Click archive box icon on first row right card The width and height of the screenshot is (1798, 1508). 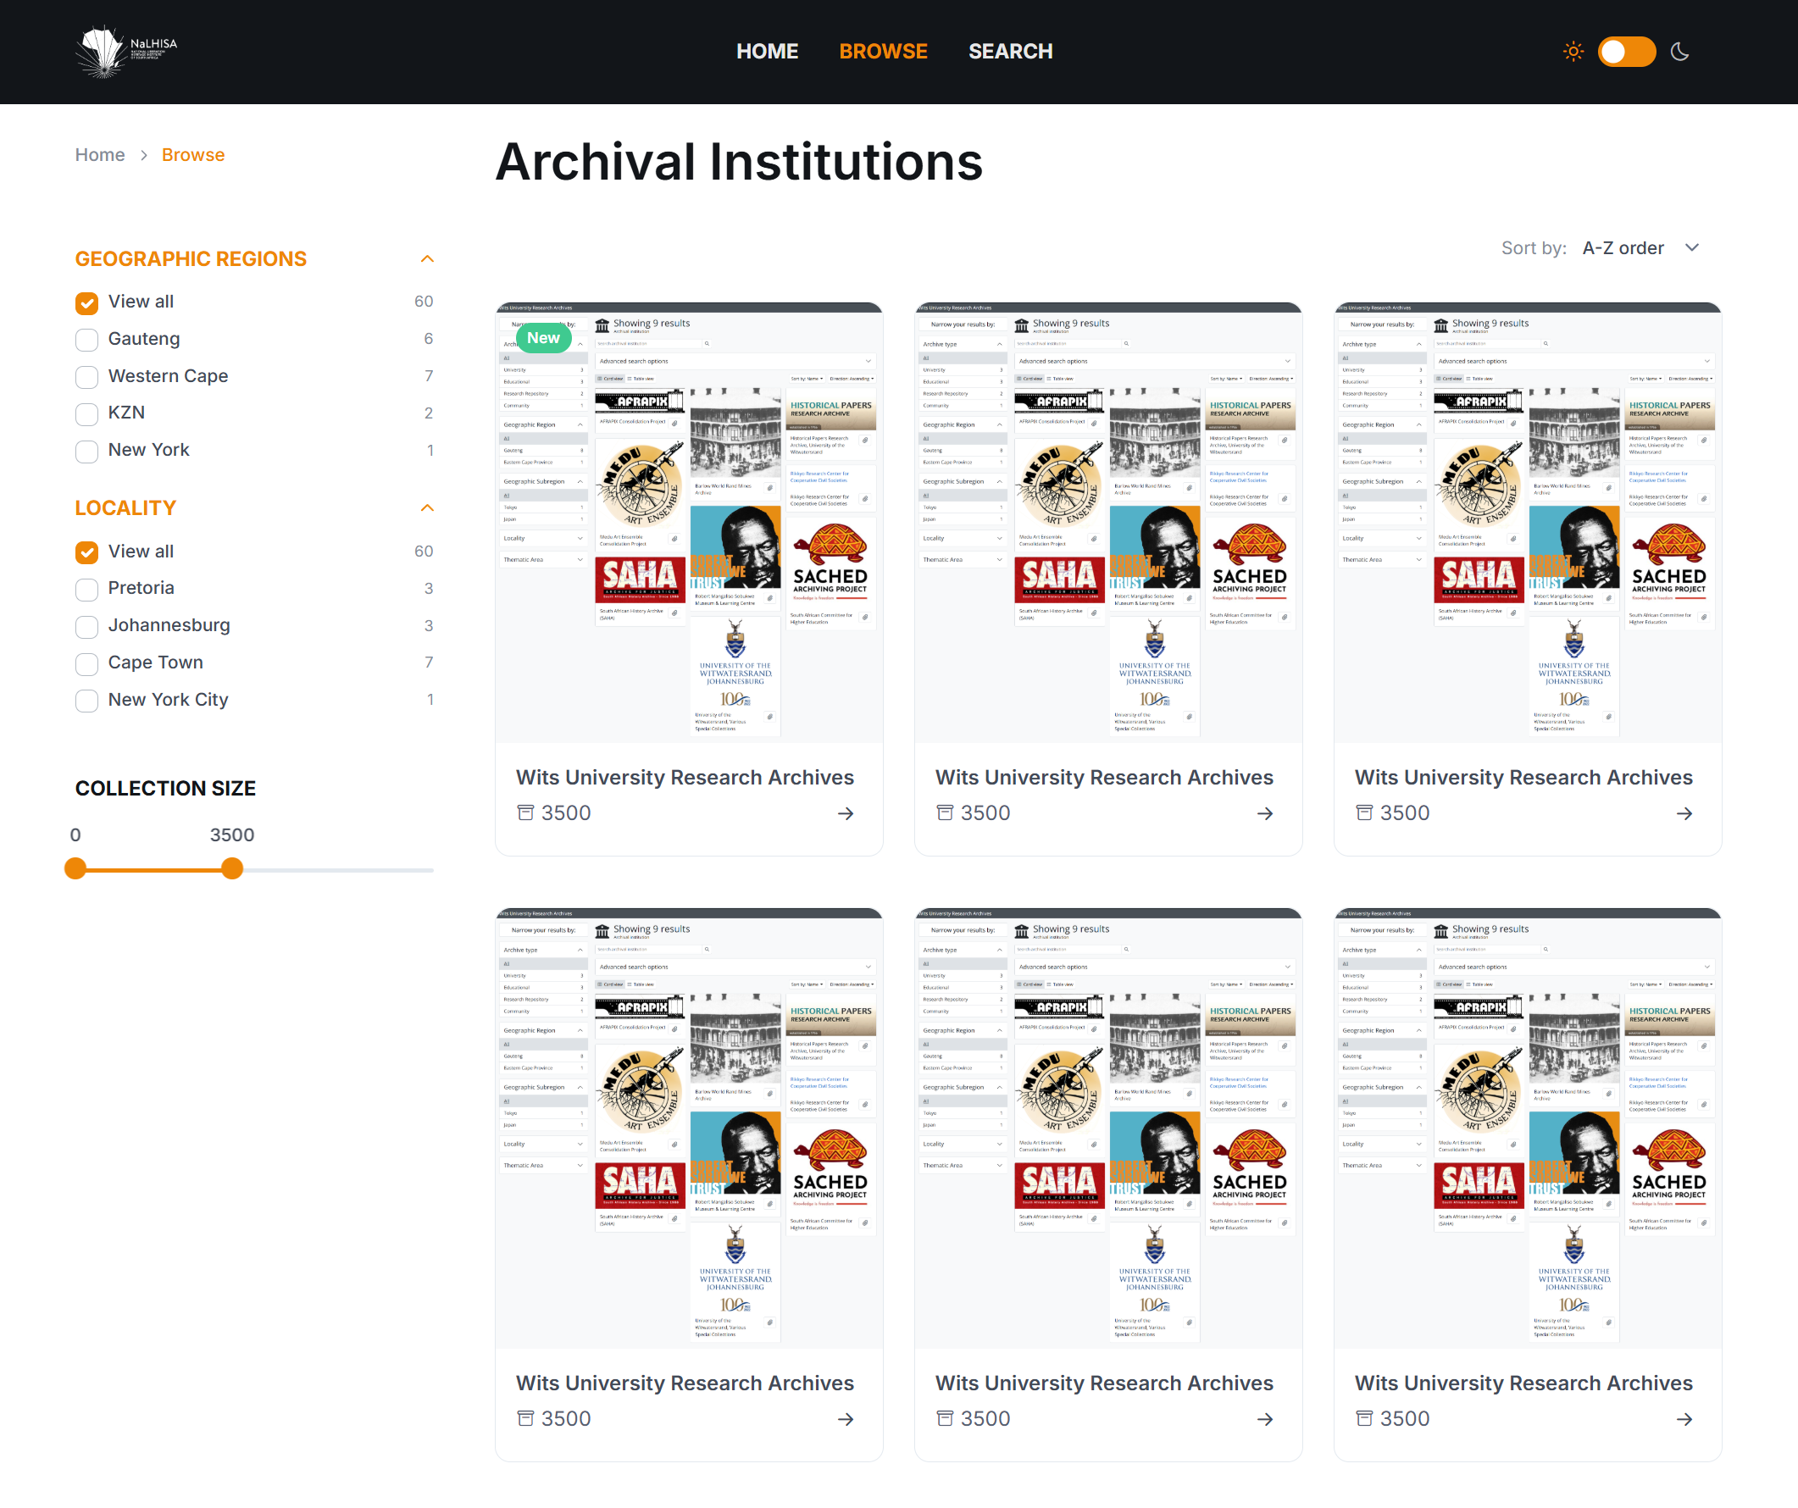tap(1365, 813)
